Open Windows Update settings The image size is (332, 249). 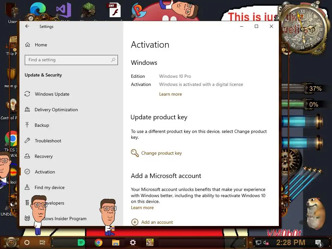(x=52, y=94)
